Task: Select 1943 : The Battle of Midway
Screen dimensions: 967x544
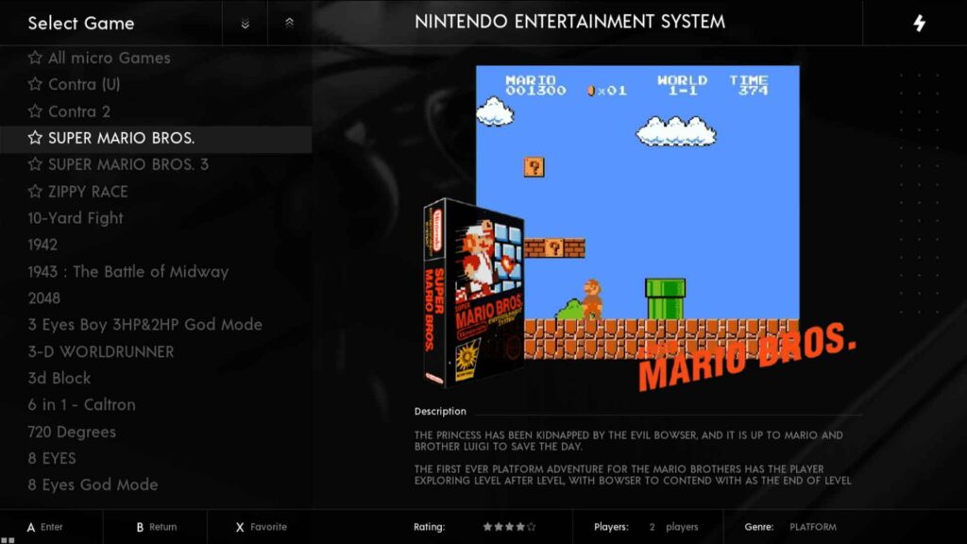Action: pos(127,271)
